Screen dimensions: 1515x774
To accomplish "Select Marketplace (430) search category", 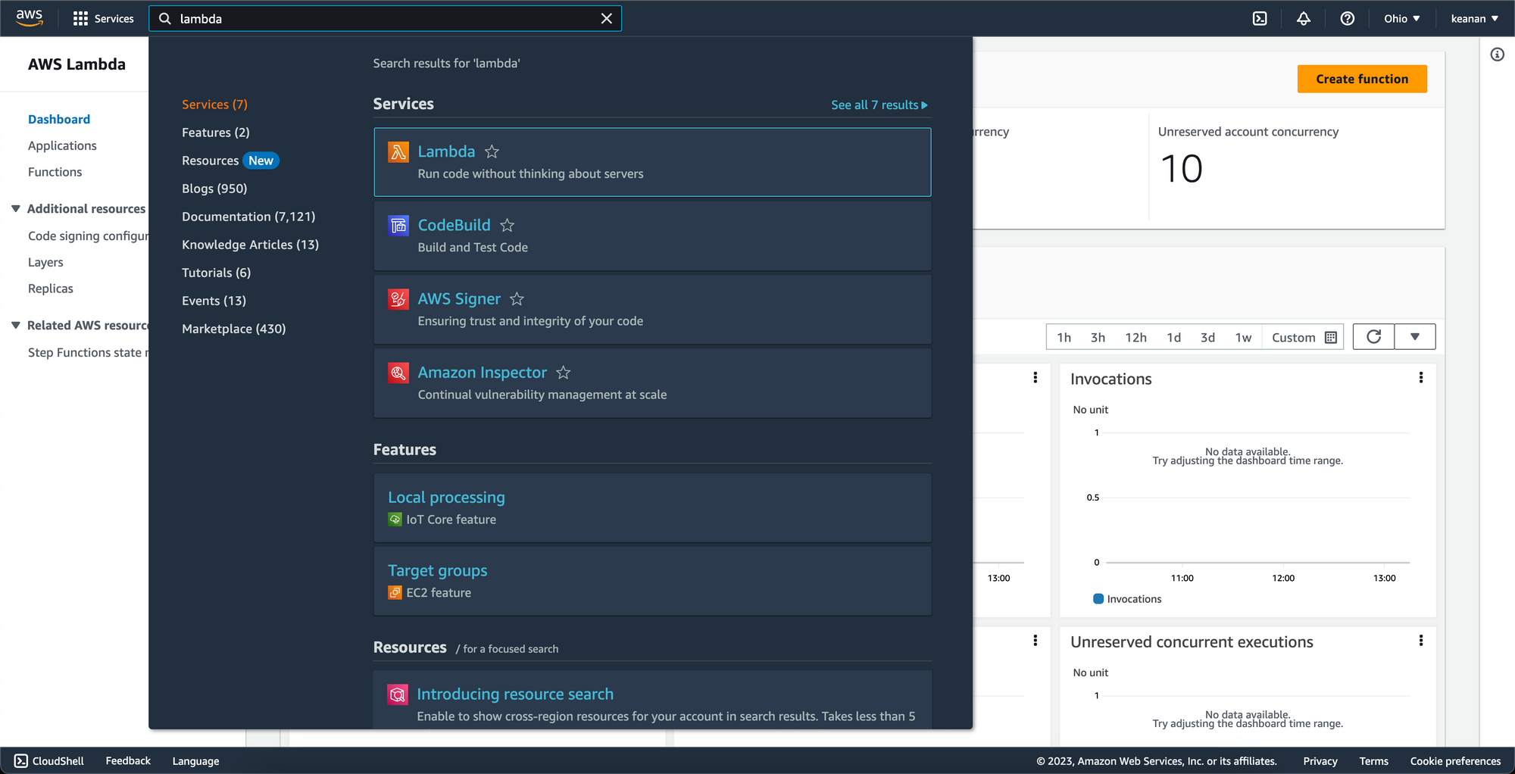I will tap(234, 329).
